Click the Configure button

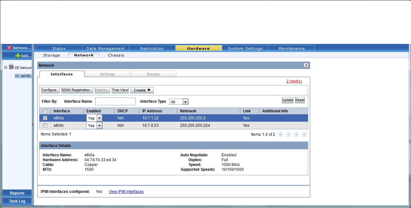(50, 90)
